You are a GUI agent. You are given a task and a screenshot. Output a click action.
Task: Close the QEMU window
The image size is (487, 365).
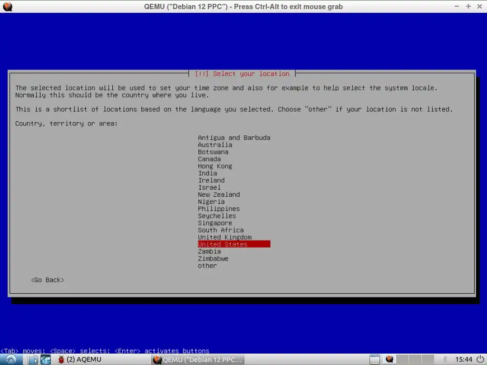tap(479, 7)
